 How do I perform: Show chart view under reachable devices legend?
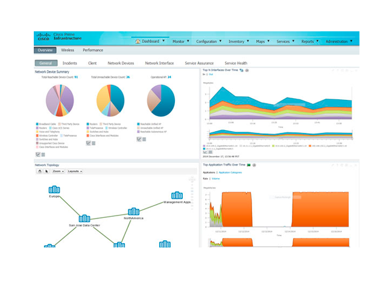(38, 155)
